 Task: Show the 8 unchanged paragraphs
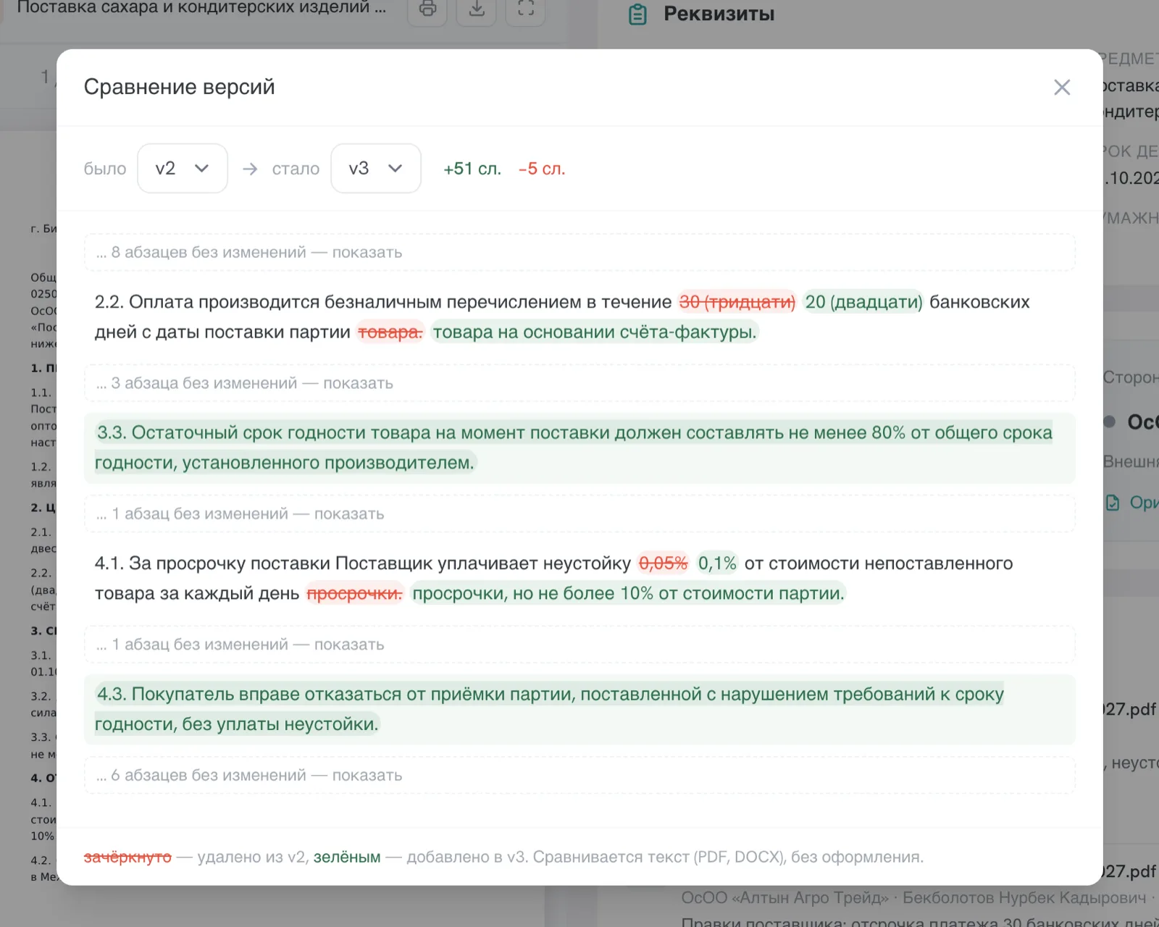pos(579,252)
